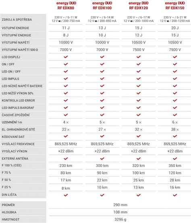
Task: Click the 10500 V output voltage for EDX120
Action: point(139,42)
